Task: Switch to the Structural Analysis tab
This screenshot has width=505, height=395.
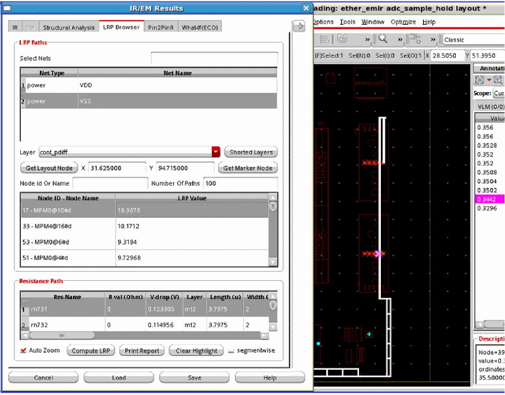Action: point(69,27)
